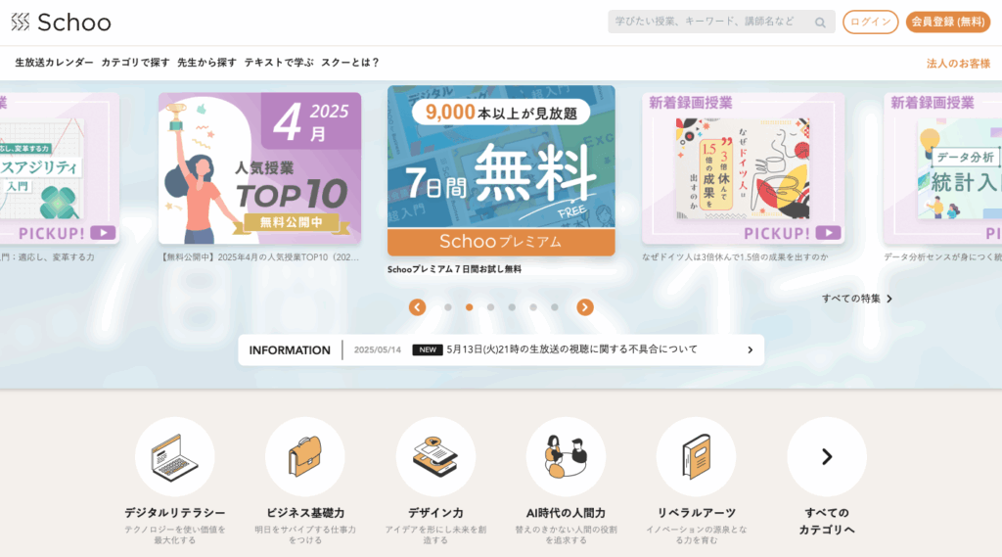This screenshot has height=557, width=1002.
Task: Select the デザイン力 category icon
Action: point(435,456)
